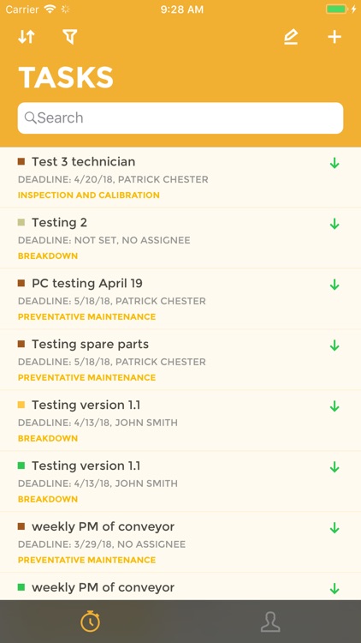
Task: Select the stopwatch Tasks tab
Action: pos(90,622)
